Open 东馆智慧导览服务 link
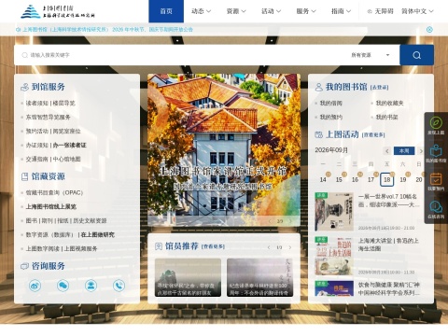The height and width of the screenshot is (336, 448). (48, 117)
